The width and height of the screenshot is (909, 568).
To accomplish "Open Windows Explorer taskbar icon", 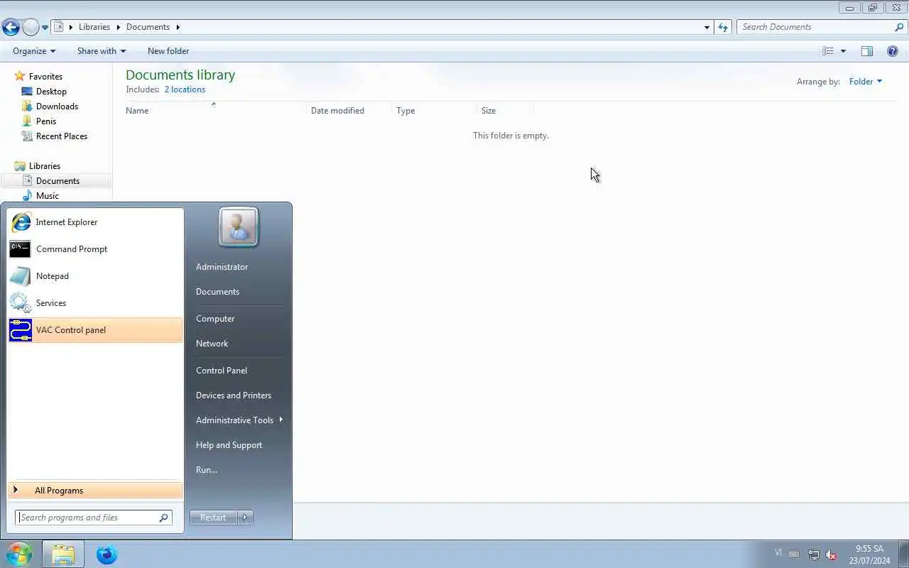I will pos(63,554).
